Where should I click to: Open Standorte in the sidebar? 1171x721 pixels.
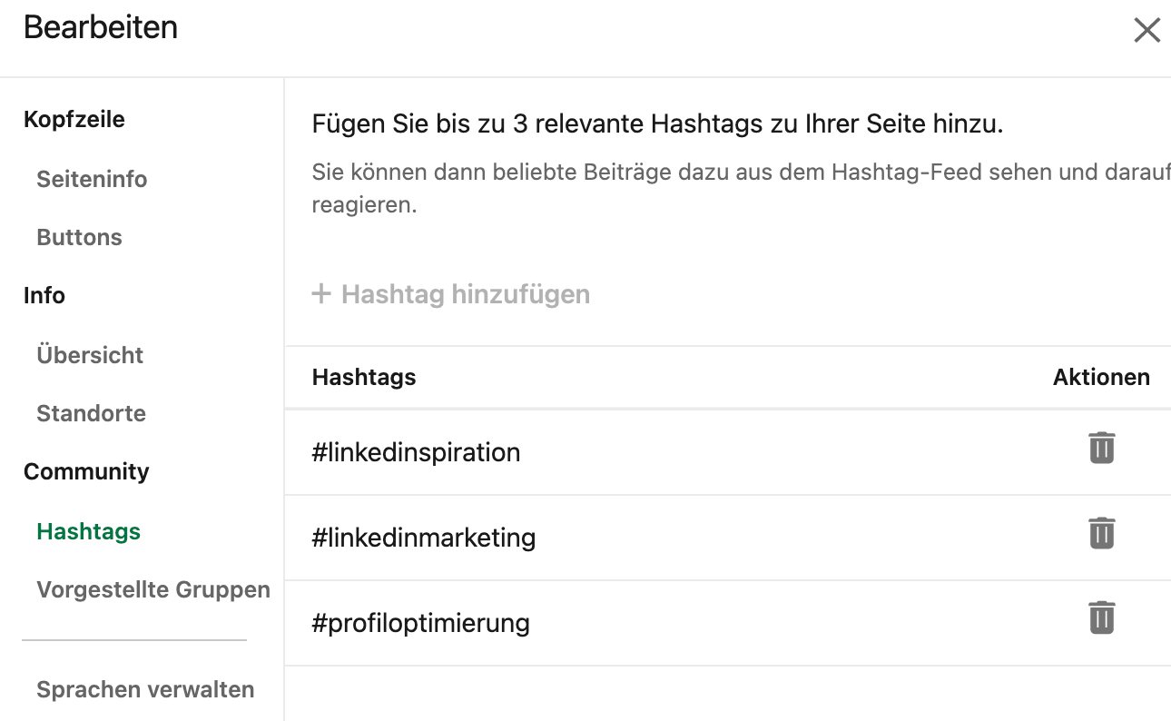pyautogui.click(x=91, y=413)
